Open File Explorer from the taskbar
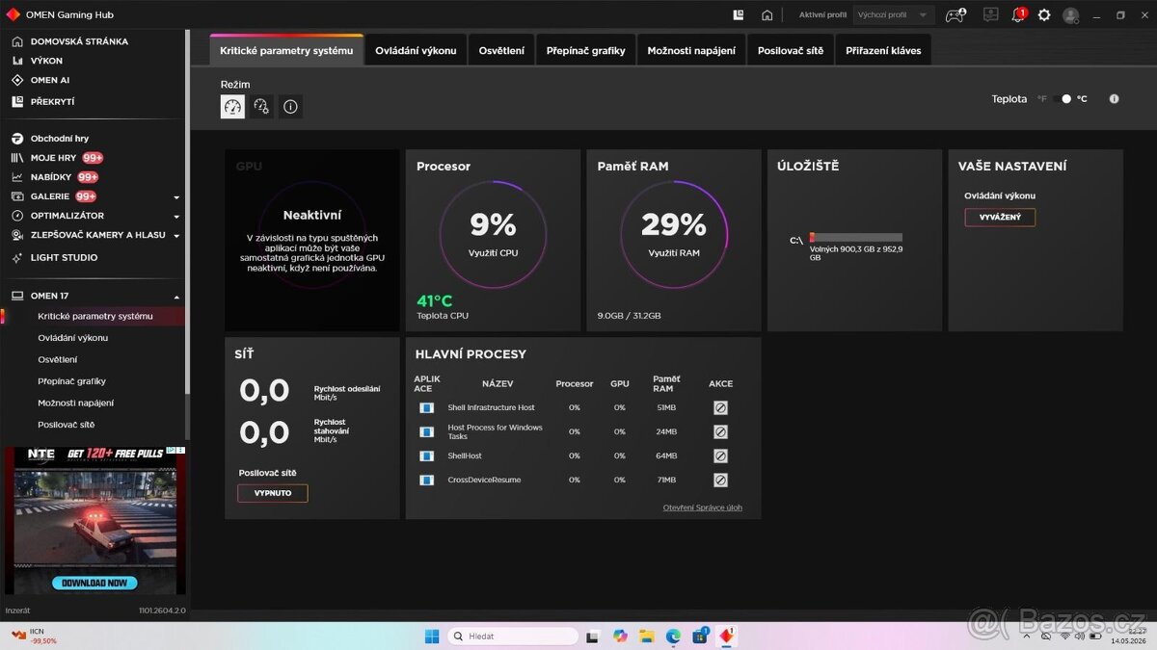This screenshot has width=1157, height=650. [x=646, y=636]
